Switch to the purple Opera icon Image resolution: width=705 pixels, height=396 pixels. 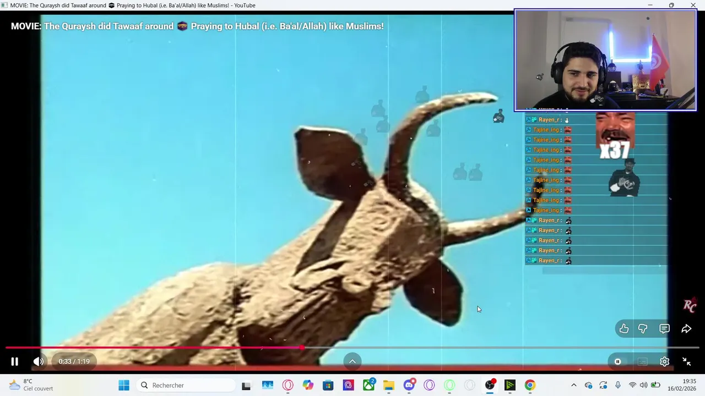pyautogui.click(x=429, y=385)
